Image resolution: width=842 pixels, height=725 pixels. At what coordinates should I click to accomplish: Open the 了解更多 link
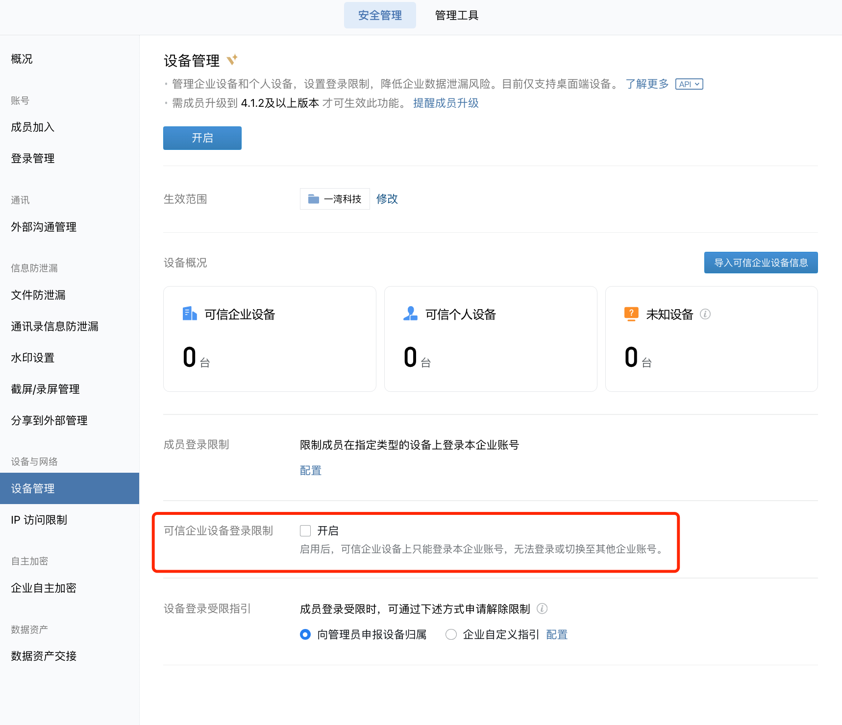pos(647,84)
